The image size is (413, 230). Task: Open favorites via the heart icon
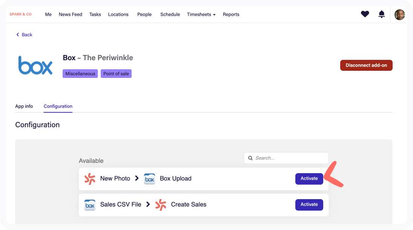(x=365, y=14)
